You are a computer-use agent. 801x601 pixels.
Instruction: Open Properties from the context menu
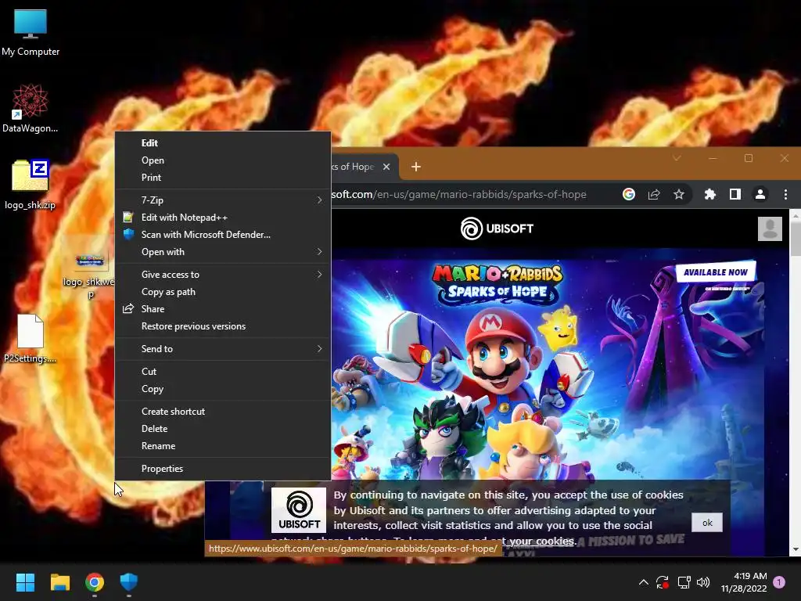[x=223, y=469]
